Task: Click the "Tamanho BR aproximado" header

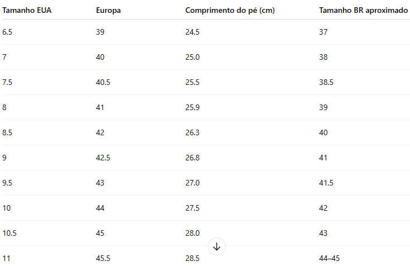Action: pyautogui.click(x=363, y=11)
